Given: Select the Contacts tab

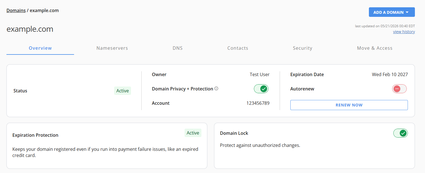Looking at the screenshot, I should (x=238, y=48).
